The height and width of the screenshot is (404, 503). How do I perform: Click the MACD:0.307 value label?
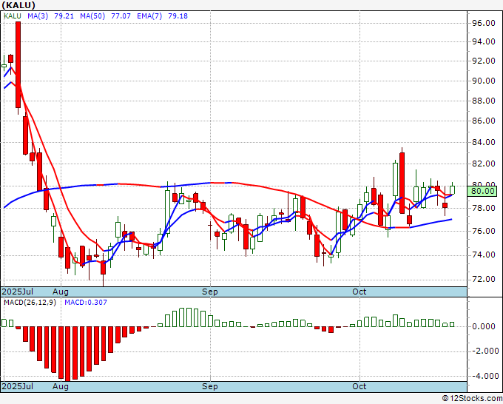point(86,303)
